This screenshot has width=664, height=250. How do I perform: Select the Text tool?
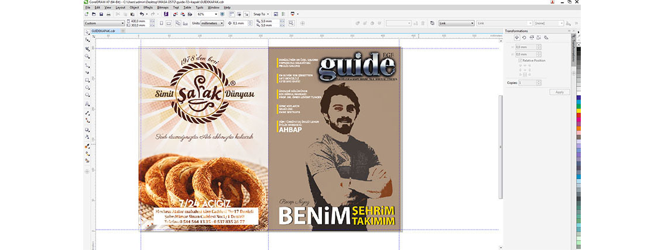(x=87, y=104)
